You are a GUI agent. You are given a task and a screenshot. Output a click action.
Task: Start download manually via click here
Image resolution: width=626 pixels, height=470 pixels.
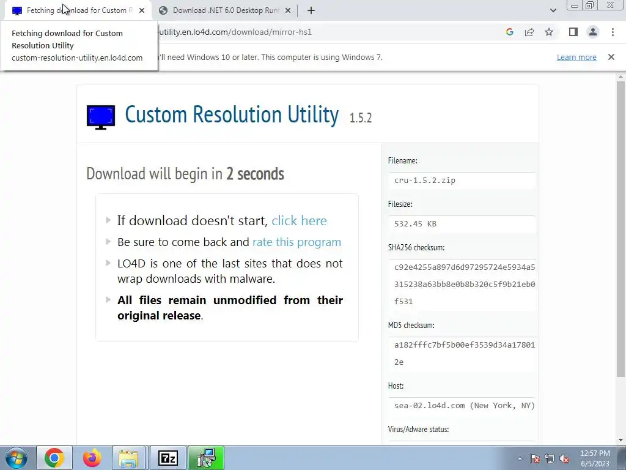[299, 220]
